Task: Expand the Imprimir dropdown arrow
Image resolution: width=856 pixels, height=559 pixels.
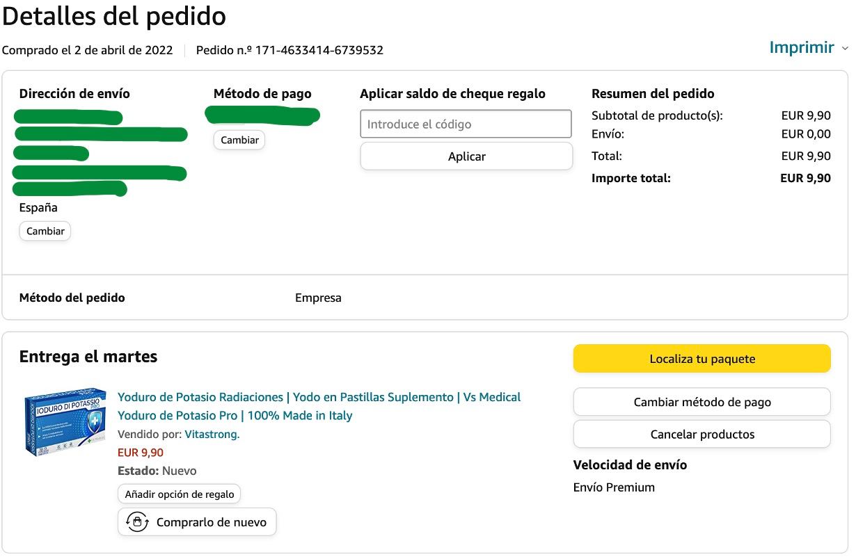Action: [x=845, y=49]
